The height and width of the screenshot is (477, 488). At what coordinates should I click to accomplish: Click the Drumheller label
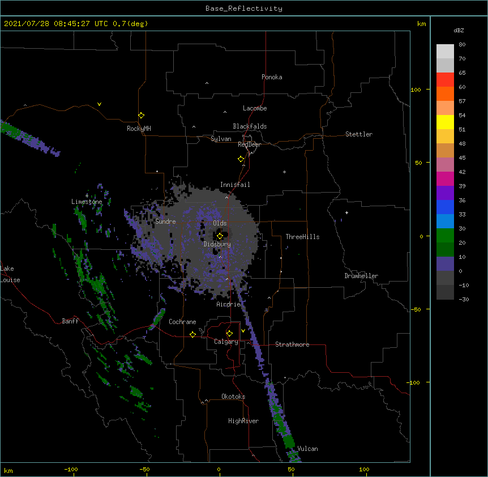pyautogui.click(x=361, y=276)
